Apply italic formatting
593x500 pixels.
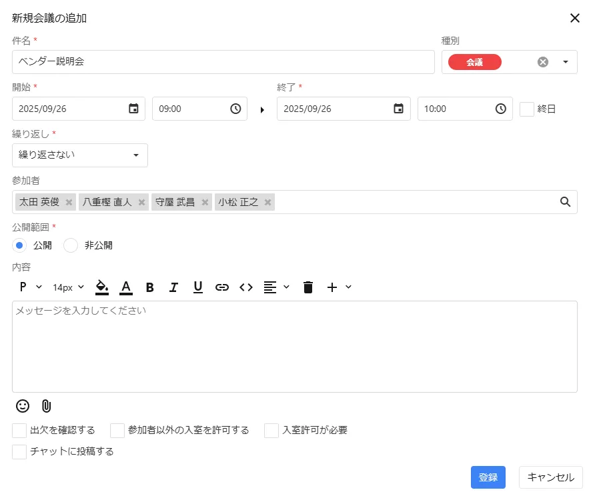pyautogui.click(x=173, y=287)
